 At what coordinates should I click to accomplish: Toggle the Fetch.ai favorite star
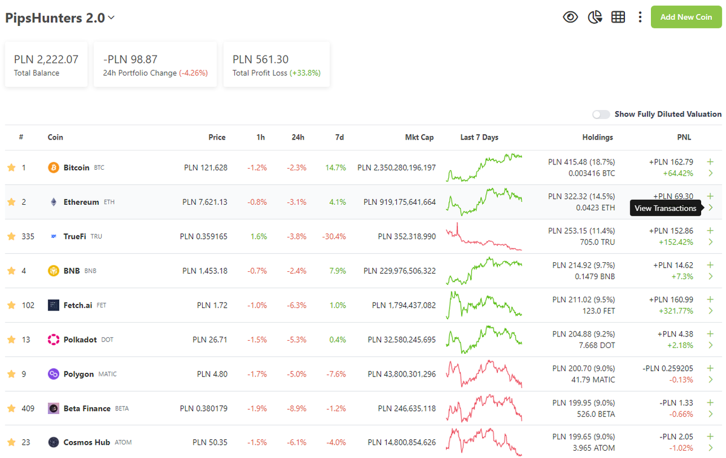point(11,305)
